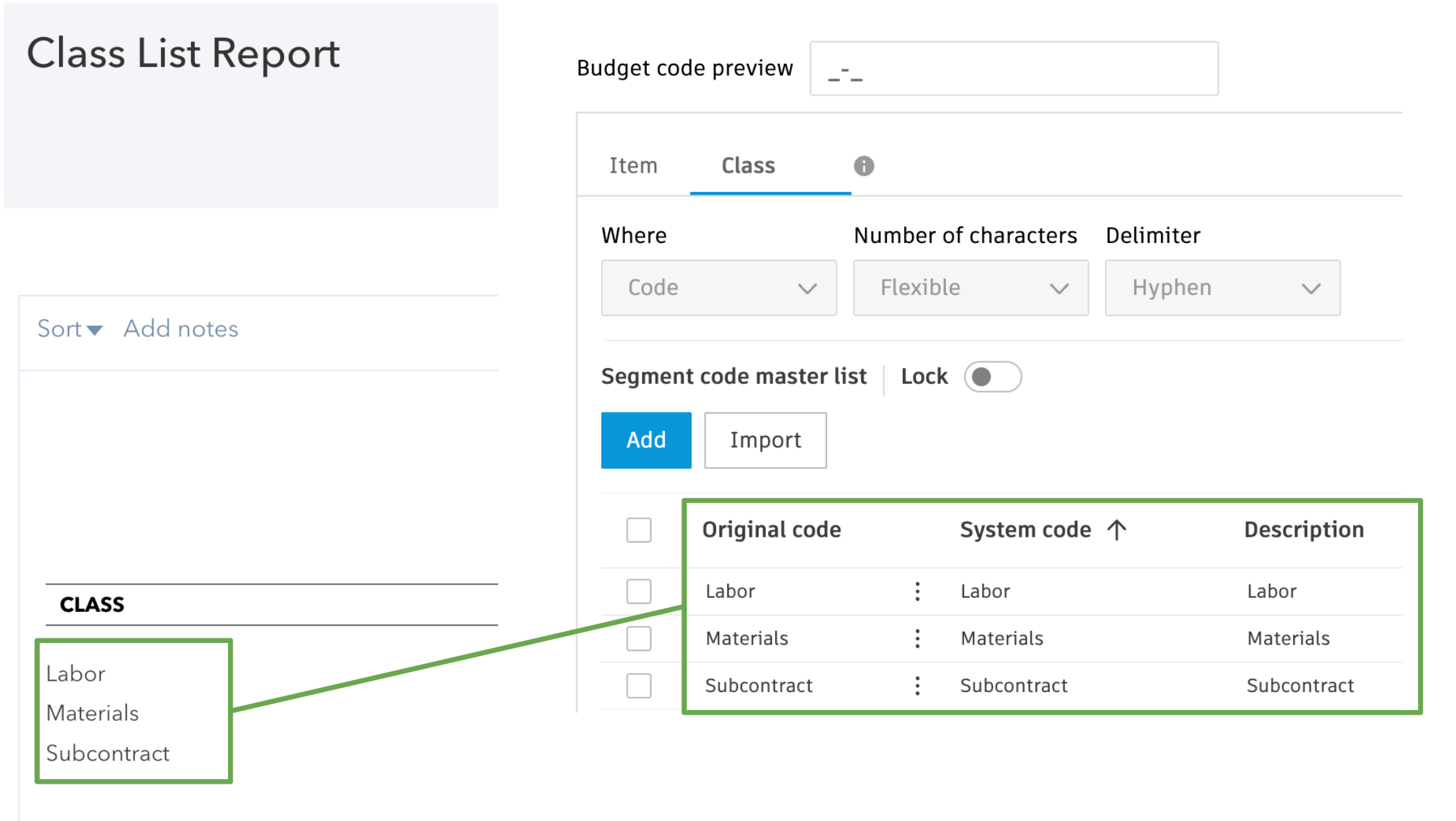The width and height of the screenshot is (1456, 821).
Task: Click the Class List Report title
Action: coord(183,53)
